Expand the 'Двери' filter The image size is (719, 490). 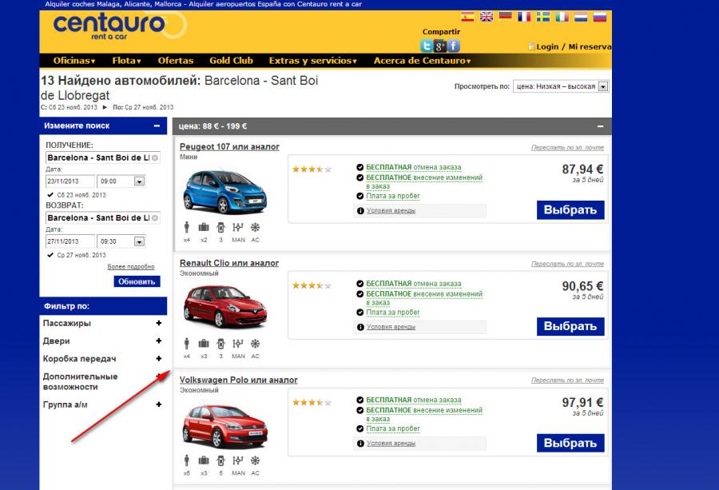coord(159,341)
